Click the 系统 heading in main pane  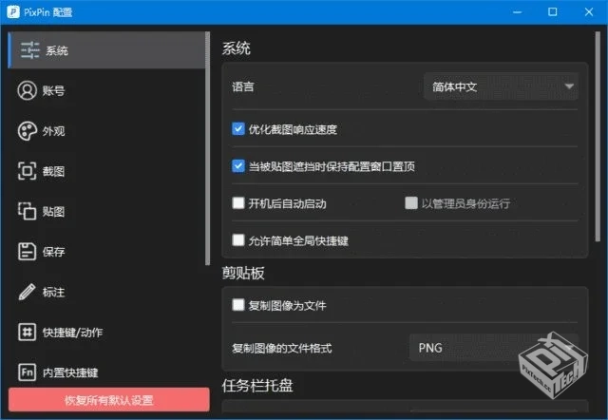click(x=237, y=48)
